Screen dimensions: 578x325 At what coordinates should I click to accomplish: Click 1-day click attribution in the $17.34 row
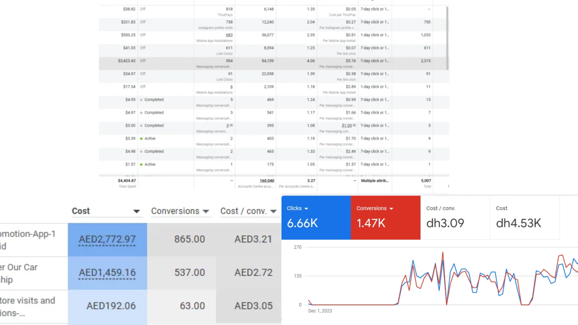[375, 87]
